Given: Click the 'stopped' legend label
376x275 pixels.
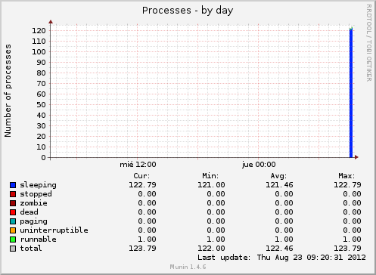Looking at the screenshot, I should (x=36, y=194).
